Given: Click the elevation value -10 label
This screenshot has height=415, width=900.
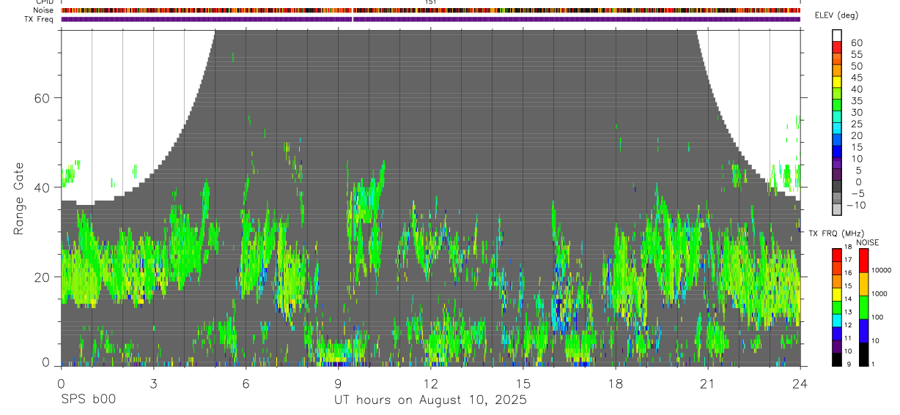Looking at the screenshot, I should (x=855, y=206).
